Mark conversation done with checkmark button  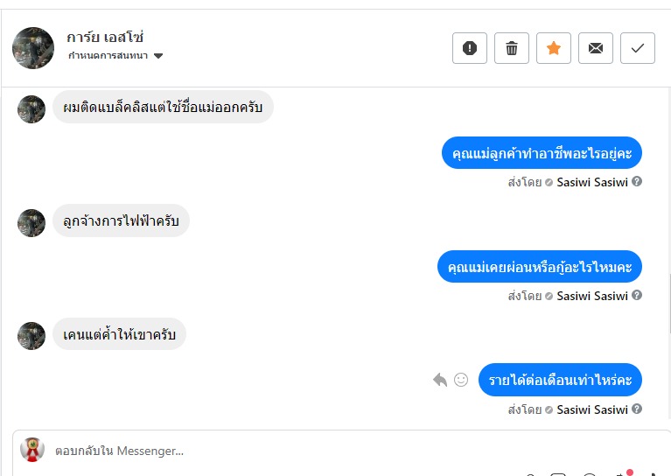[x=638, y=48]
